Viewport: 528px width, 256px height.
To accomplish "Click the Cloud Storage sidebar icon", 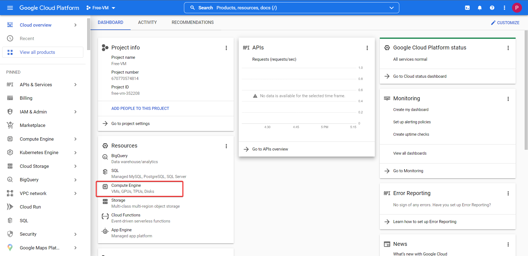I will point(10,166).
